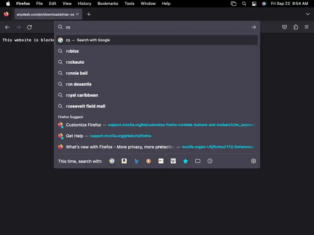This screenshot has width=314, height=235.
Task: Open the Apple menu
Action: (8, 4)
